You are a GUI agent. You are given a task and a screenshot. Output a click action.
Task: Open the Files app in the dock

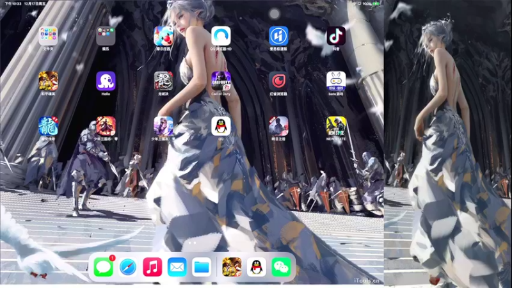[x=202, y=267]
